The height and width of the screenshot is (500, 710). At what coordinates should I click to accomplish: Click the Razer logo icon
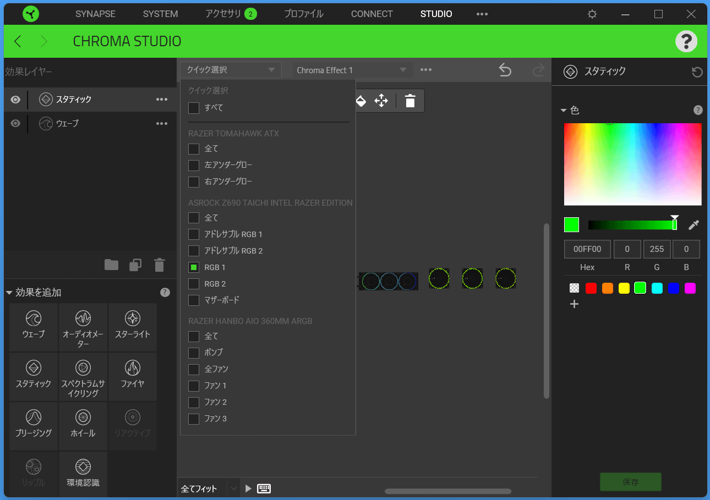(x=31, y=14)
